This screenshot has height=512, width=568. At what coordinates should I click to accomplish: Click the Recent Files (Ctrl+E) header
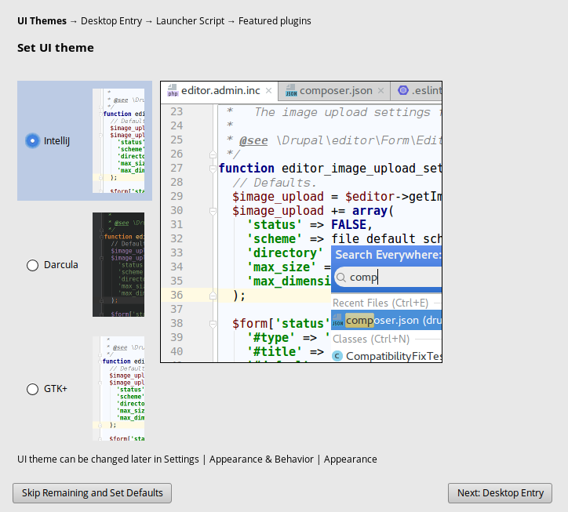coord(380,303)
